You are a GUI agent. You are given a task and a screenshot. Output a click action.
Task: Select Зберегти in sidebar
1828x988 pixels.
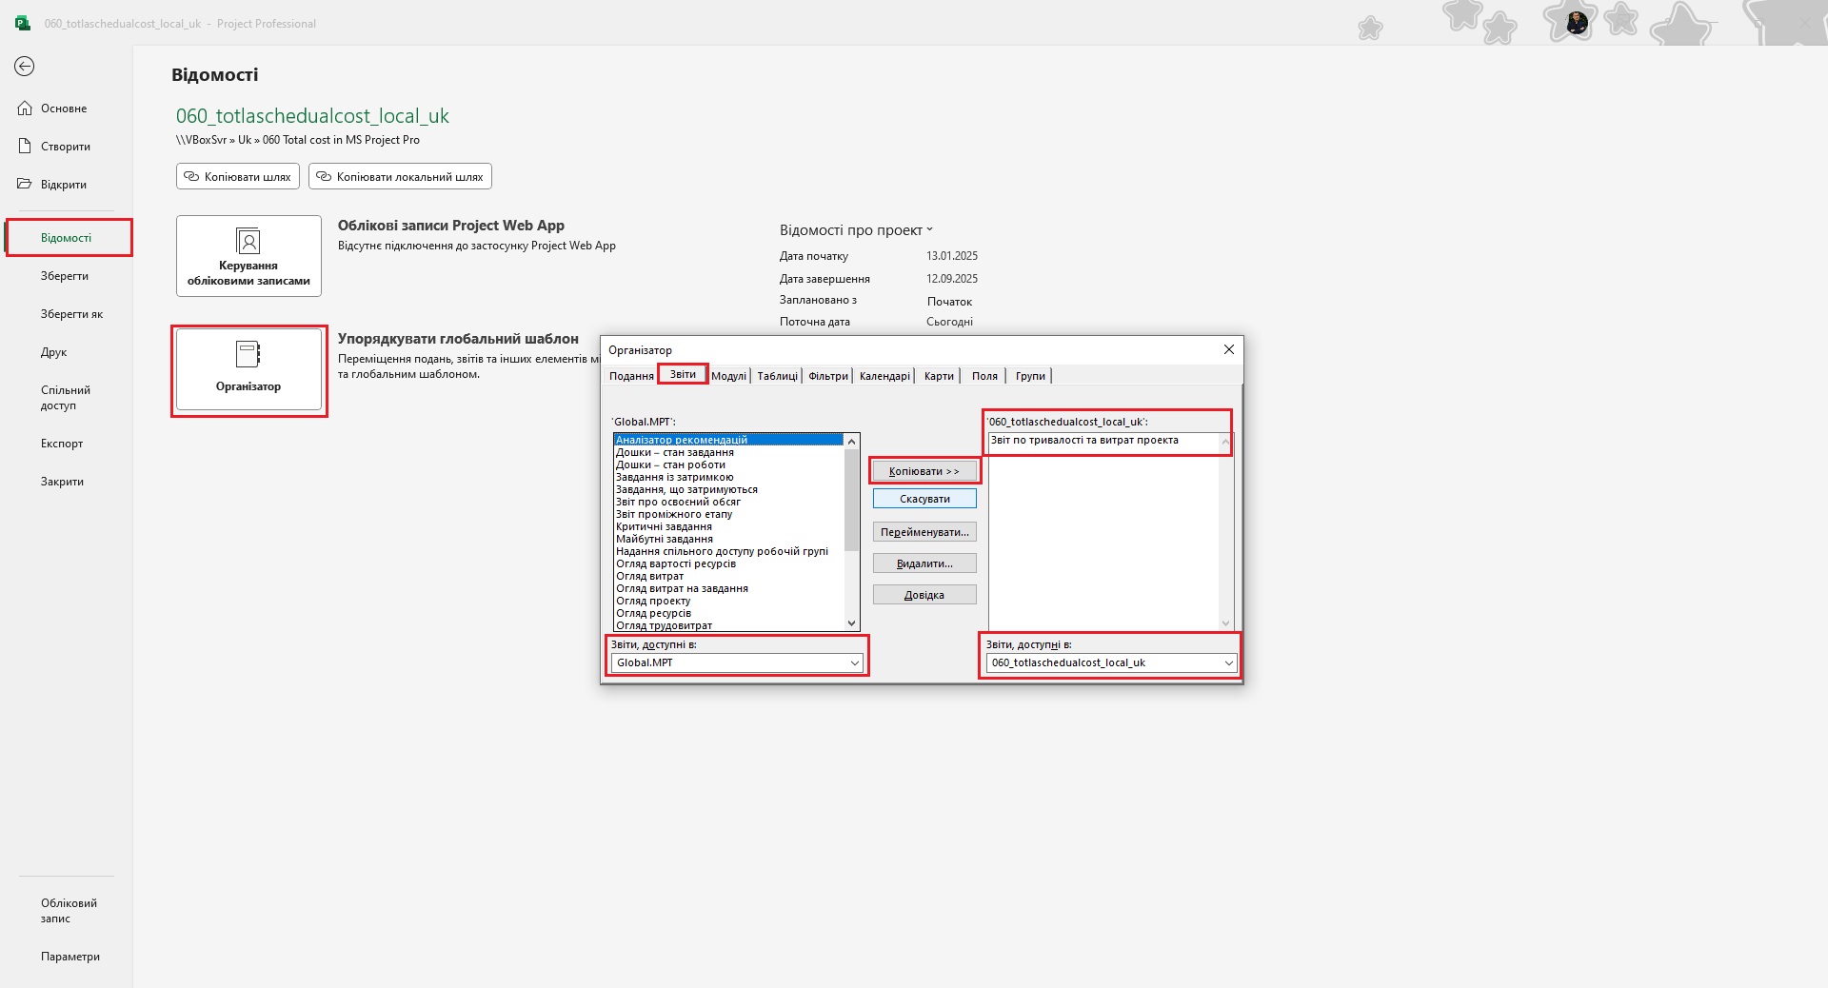pos(65,276)
